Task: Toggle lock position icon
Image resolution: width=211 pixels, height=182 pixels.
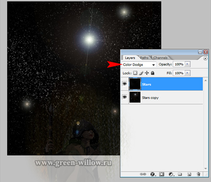Action: pyautogui.click(x=147, y=73)
